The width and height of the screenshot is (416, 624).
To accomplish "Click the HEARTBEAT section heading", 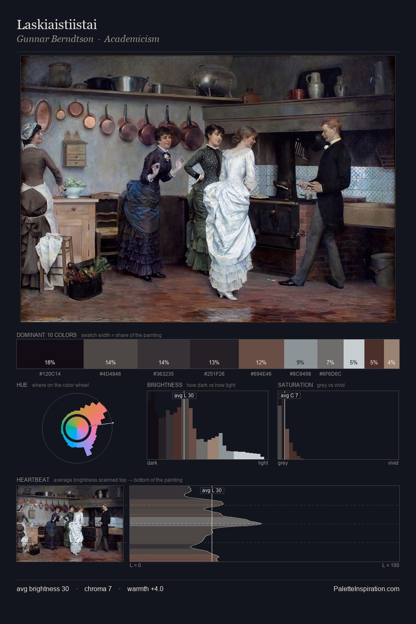I will [x=33, y=480].
